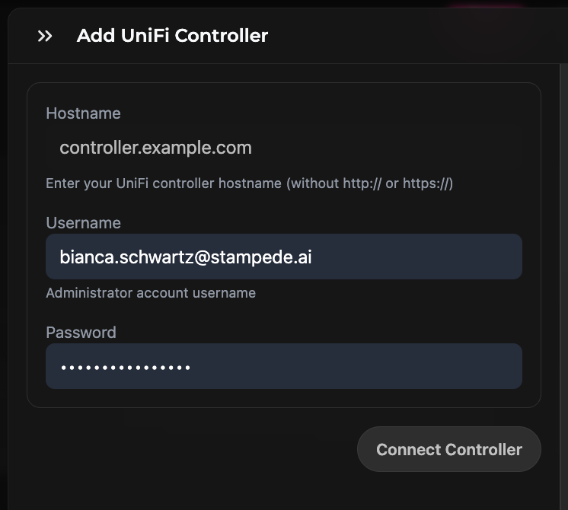This screenshot has width=568, height=510.
Task: Click into the Username field
Action: click(x=283, y=257)
